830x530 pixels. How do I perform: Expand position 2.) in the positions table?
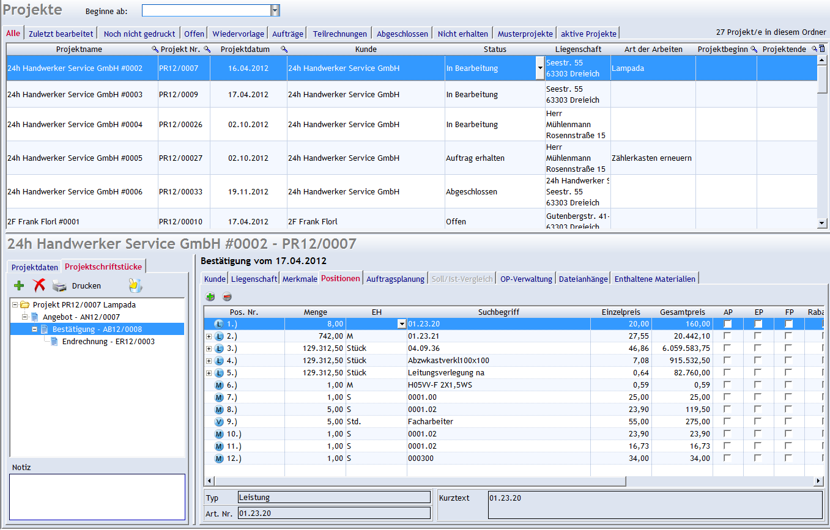pyautogui.click(x=209, y=336)
